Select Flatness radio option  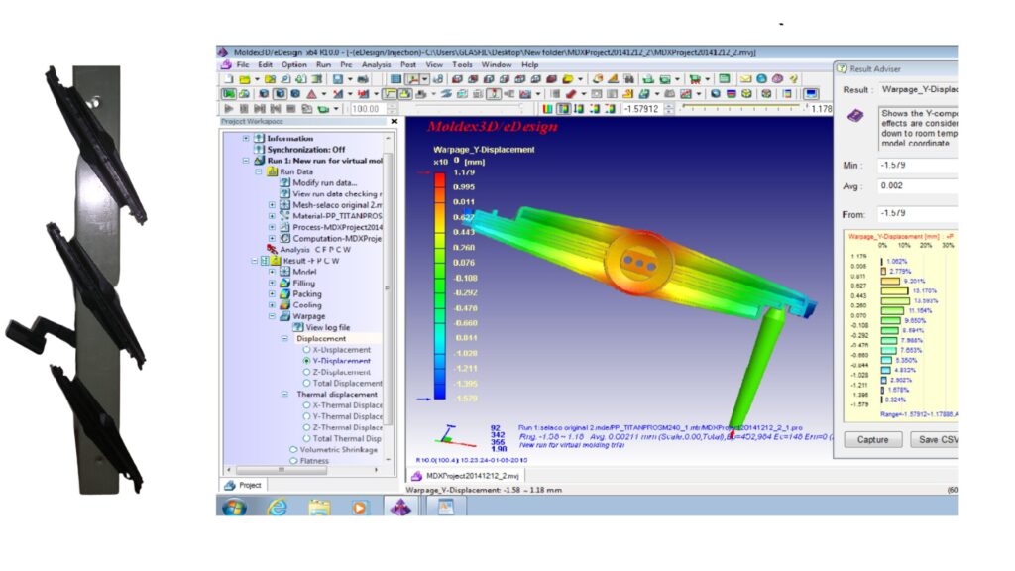(293, 460)
